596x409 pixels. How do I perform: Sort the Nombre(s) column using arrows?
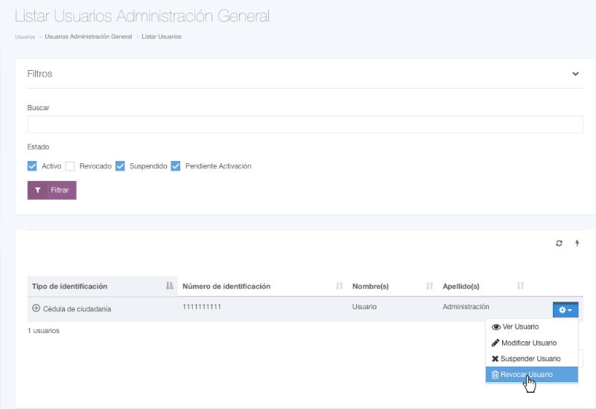pyautogui.click(x=429, y=286)
